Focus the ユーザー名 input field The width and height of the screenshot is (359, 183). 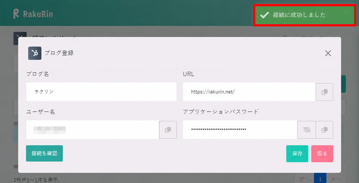coord(93,130)
